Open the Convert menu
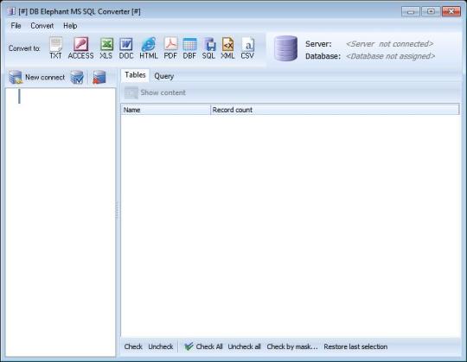Image resolution: width=467 pixels, height=362 pixels. (x=42, y=26)
